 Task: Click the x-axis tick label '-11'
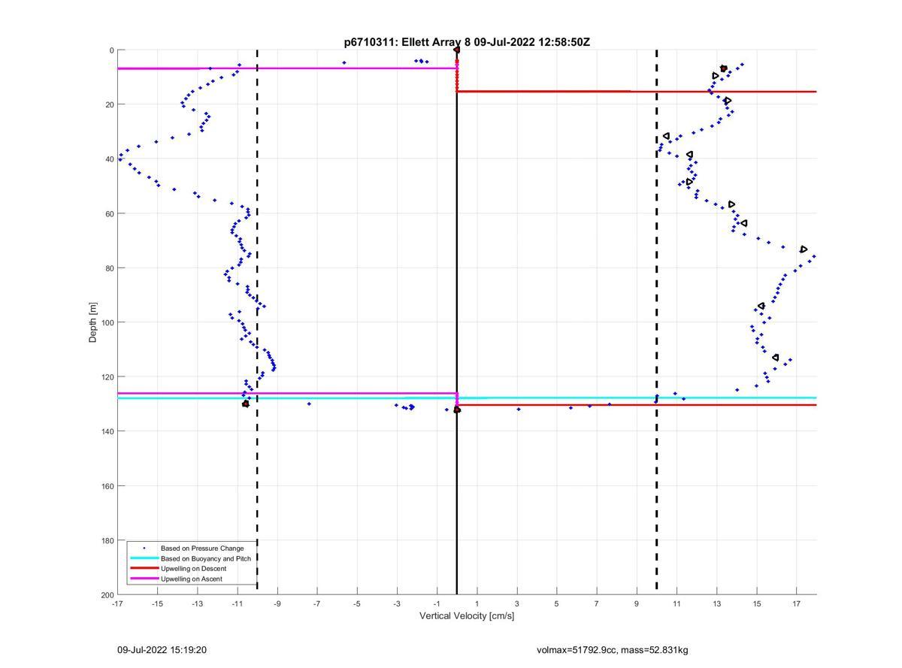(x=238, y=603)
